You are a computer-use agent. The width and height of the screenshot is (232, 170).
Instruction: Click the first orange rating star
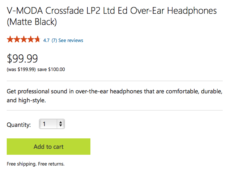(10, 39)
